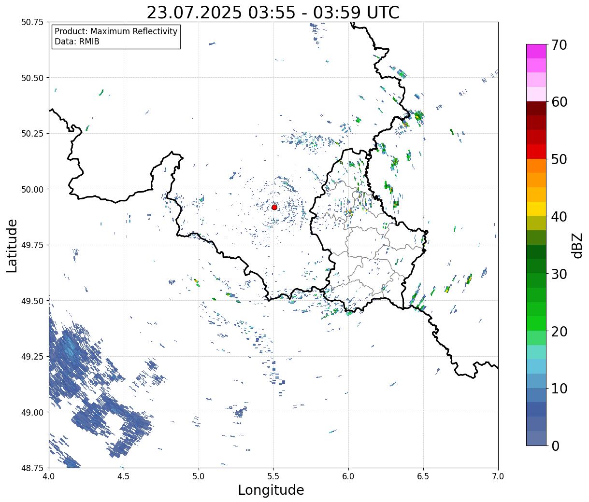This screenshot has width=589, height=502.
Task: Click the latitude tick label 49.75
Action: [x=32, y=245]
